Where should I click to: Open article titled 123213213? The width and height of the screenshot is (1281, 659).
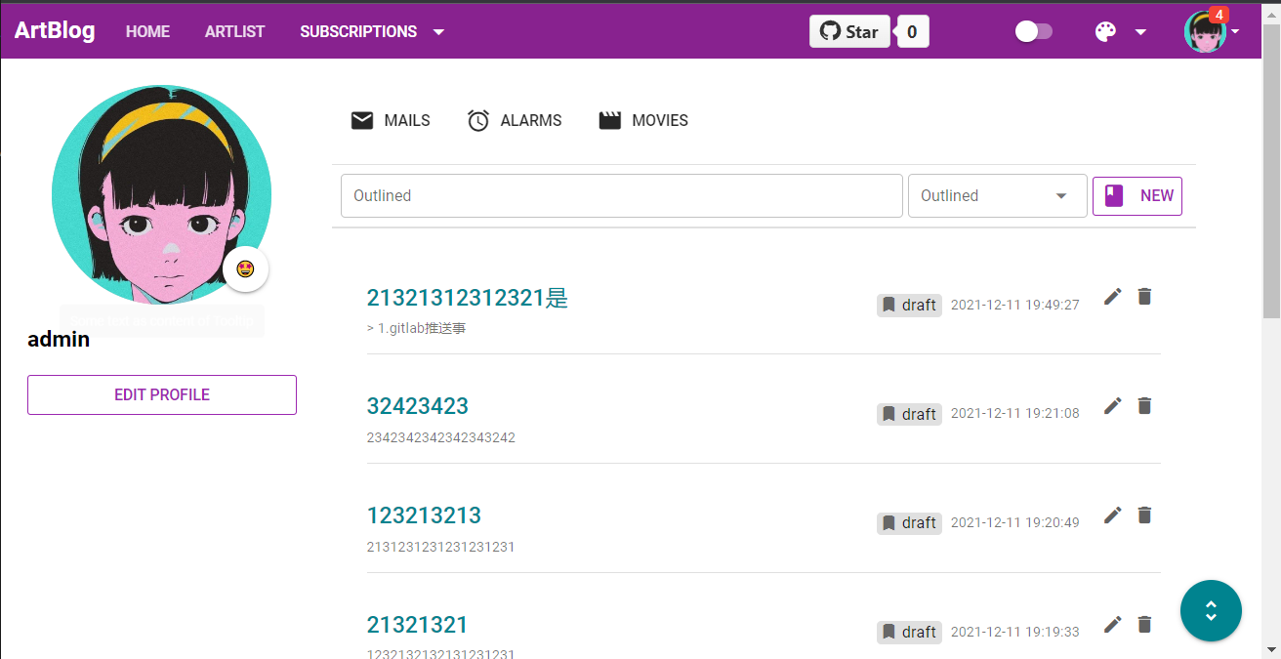click(424, 515)
